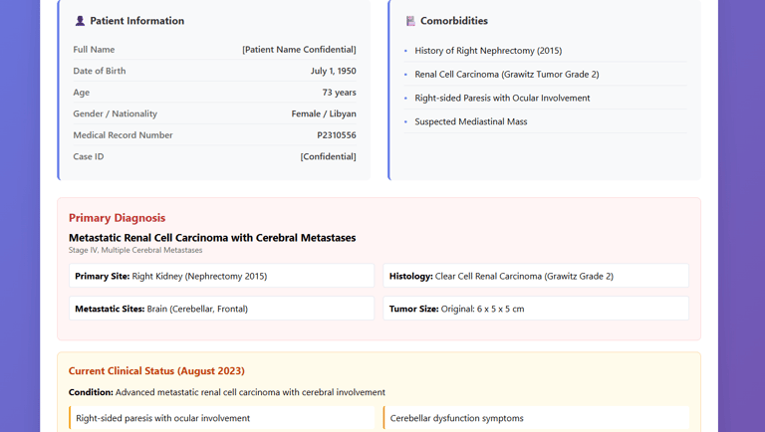
Task: Click the confidential Full Name value
Action: pyautogui.click(x=299, y=50)
